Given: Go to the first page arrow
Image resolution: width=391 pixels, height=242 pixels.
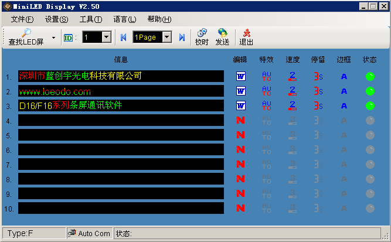Looking at the screenshot, I should point(123,38).
